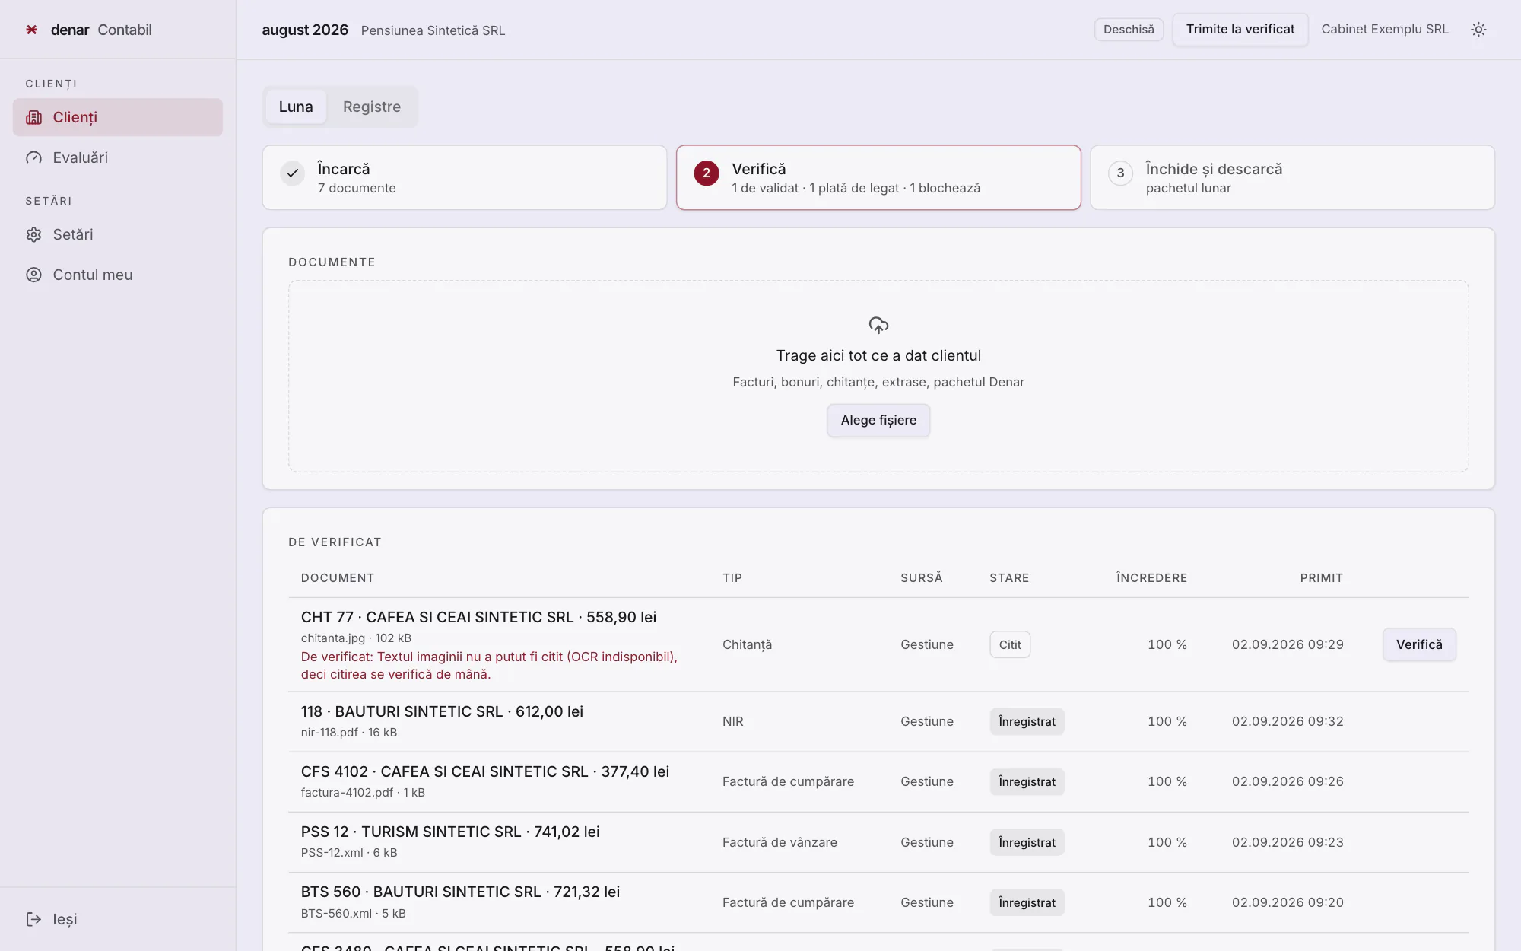Open the Evaluări sidebar item
1521x951 pixels.
[118, 157]
